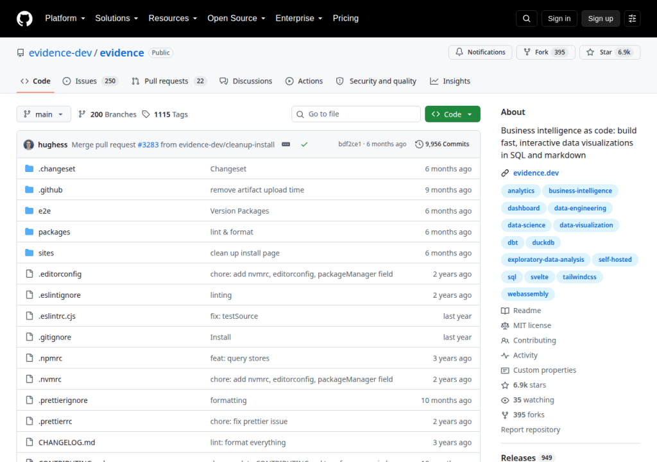
Task: Click the Sign in button
Action: click(559, 19)
